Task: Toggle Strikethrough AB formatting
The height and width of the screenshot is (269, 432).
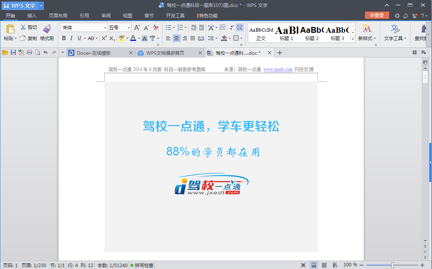Action: 91,38
